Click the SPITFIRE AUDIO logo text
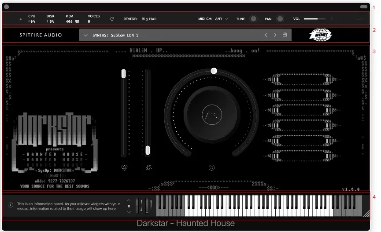 [41, 35]
